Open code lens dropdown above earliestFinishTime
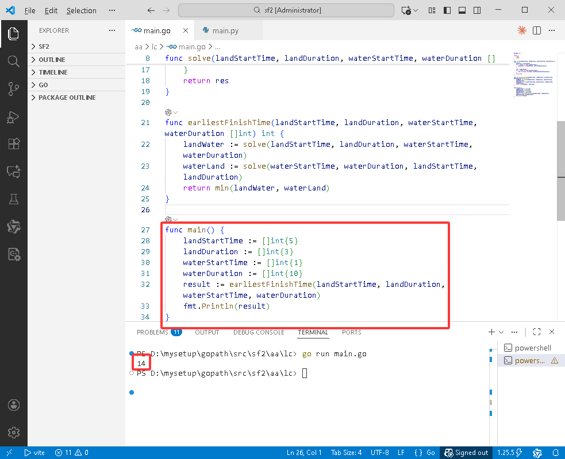Viewport: 565px width, 459px height. 175,112
